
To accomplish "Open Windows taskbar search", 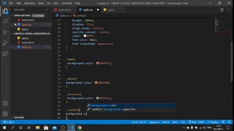I will 12,128.
